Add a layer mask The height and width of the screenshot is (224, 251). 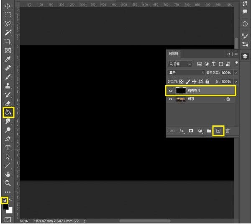(191, 131)
